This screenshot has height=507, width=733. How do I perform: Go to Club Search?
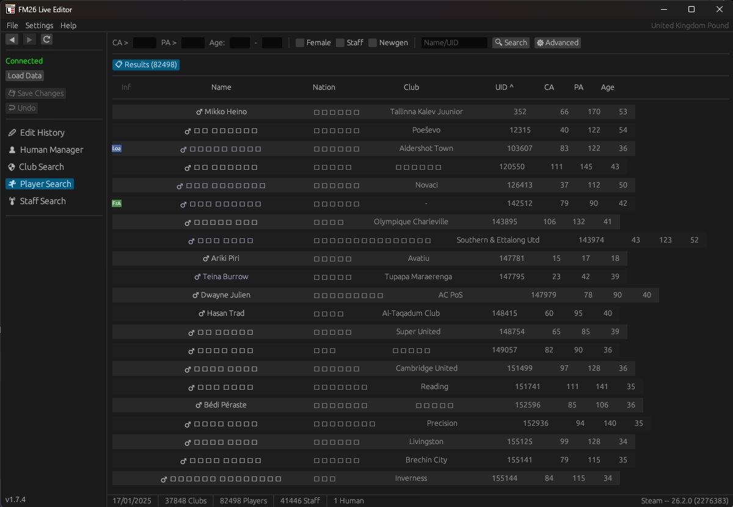click(x=41, y=167)
